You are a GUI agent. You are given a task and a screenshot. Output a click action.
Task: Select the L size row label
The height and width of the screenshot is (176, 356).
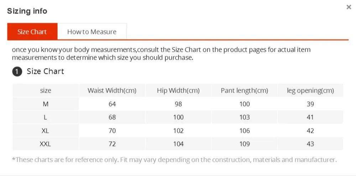46,117
